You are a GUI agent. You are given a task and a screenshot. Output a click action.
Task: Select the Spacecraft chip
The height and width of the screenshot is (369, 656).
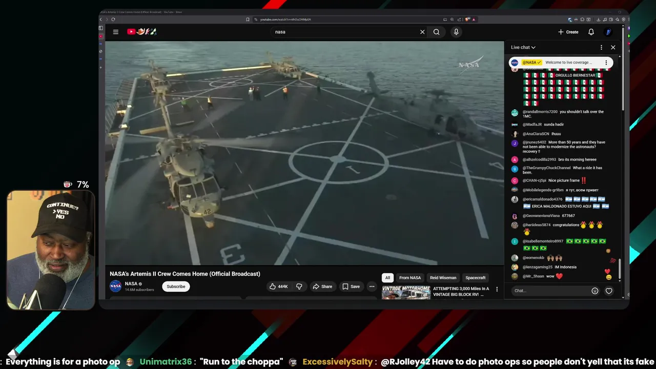[x=476, y=278]
